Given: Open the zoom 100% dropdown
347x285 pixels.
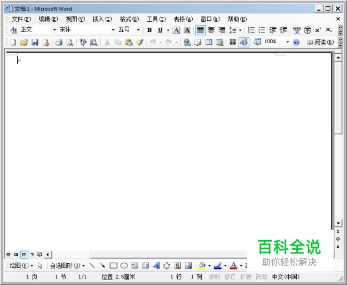Looking at the screenshot, I should coord(287,42).
